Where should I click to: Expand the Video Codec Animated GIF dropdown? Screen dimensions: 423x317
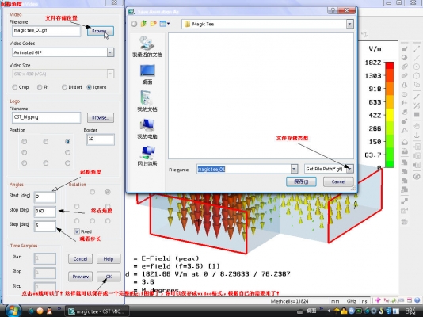(x=110, y=52)
